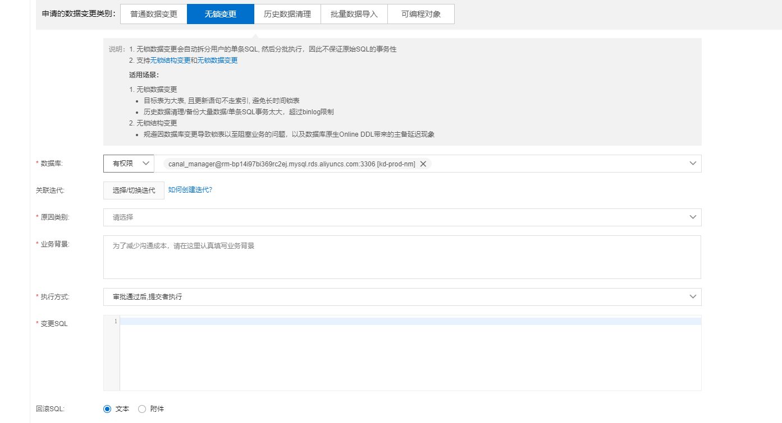Select the 附件 radio button
The height and width of the screenshot is (423, 782).
point(142,409)
